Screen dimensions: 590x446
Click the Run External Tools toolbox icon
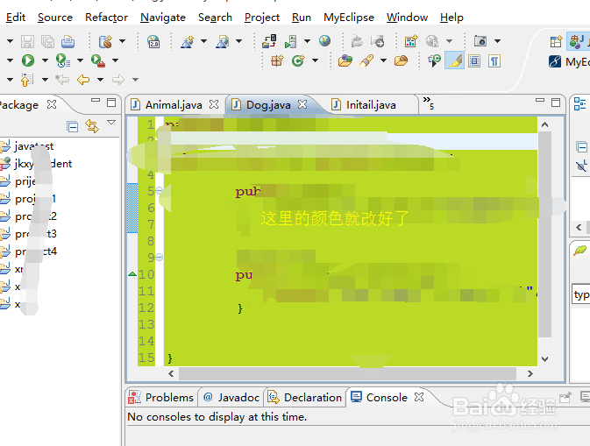click(x=98, y=60)
